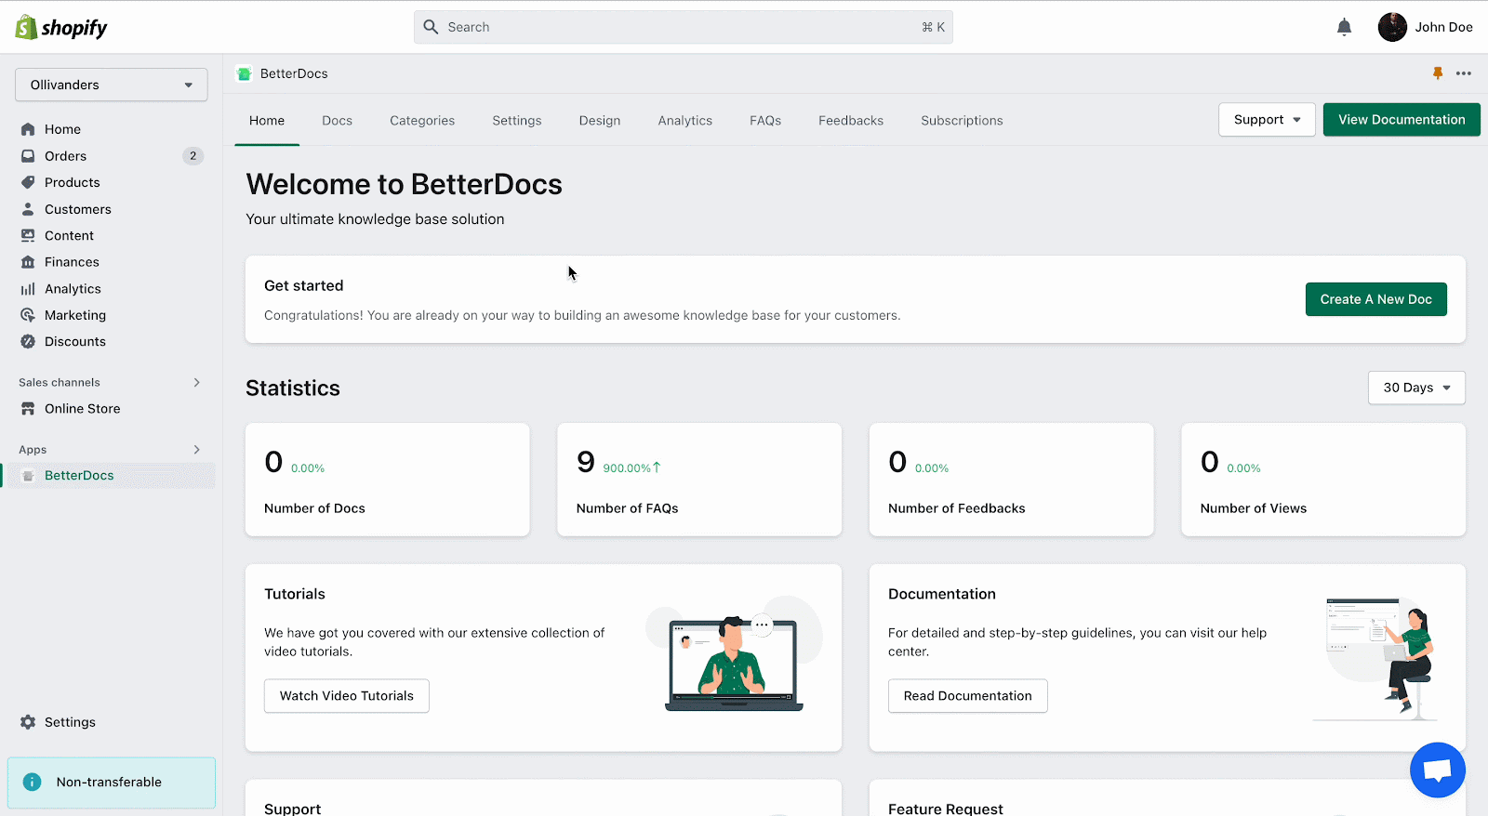The image size is (1488, 816).
Task: Click the Discounts percent icon
Action: pyautogui.click(x=28, y=341)
